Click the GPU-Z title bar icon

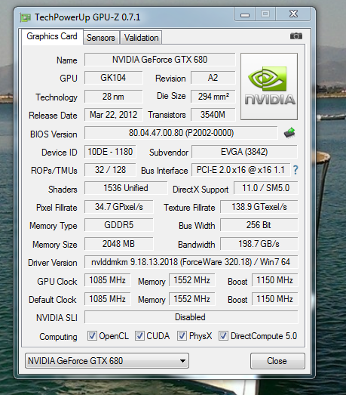pos(25,17)
